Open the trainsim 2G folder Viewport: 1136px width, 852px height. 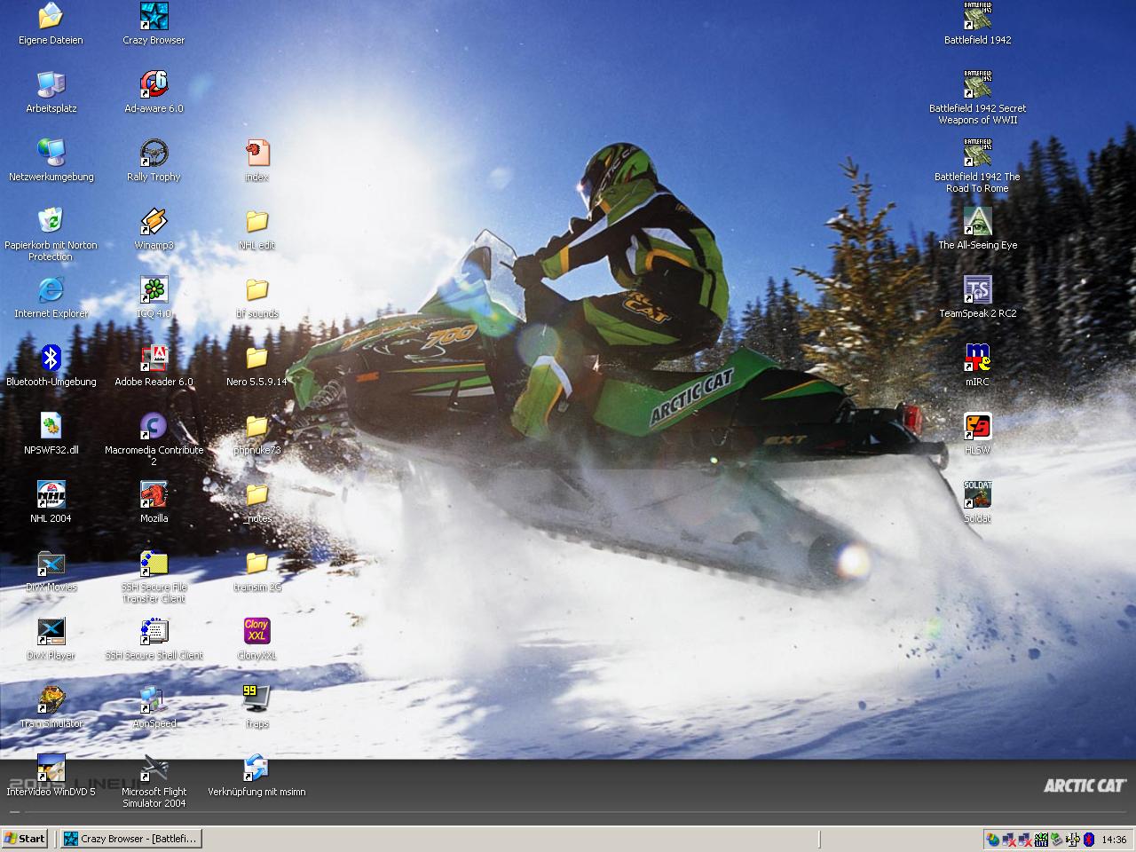coord(257,563)
